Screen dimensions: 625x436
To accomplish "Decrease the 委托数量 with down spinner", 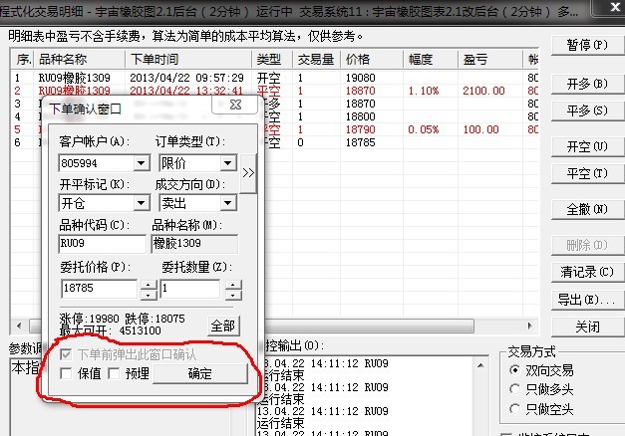I will click(233, 295).
